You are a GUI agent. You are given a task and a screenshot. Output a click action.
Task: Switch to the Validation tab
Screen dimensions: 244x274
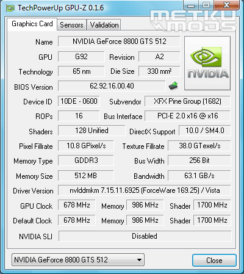click(104, 25)
